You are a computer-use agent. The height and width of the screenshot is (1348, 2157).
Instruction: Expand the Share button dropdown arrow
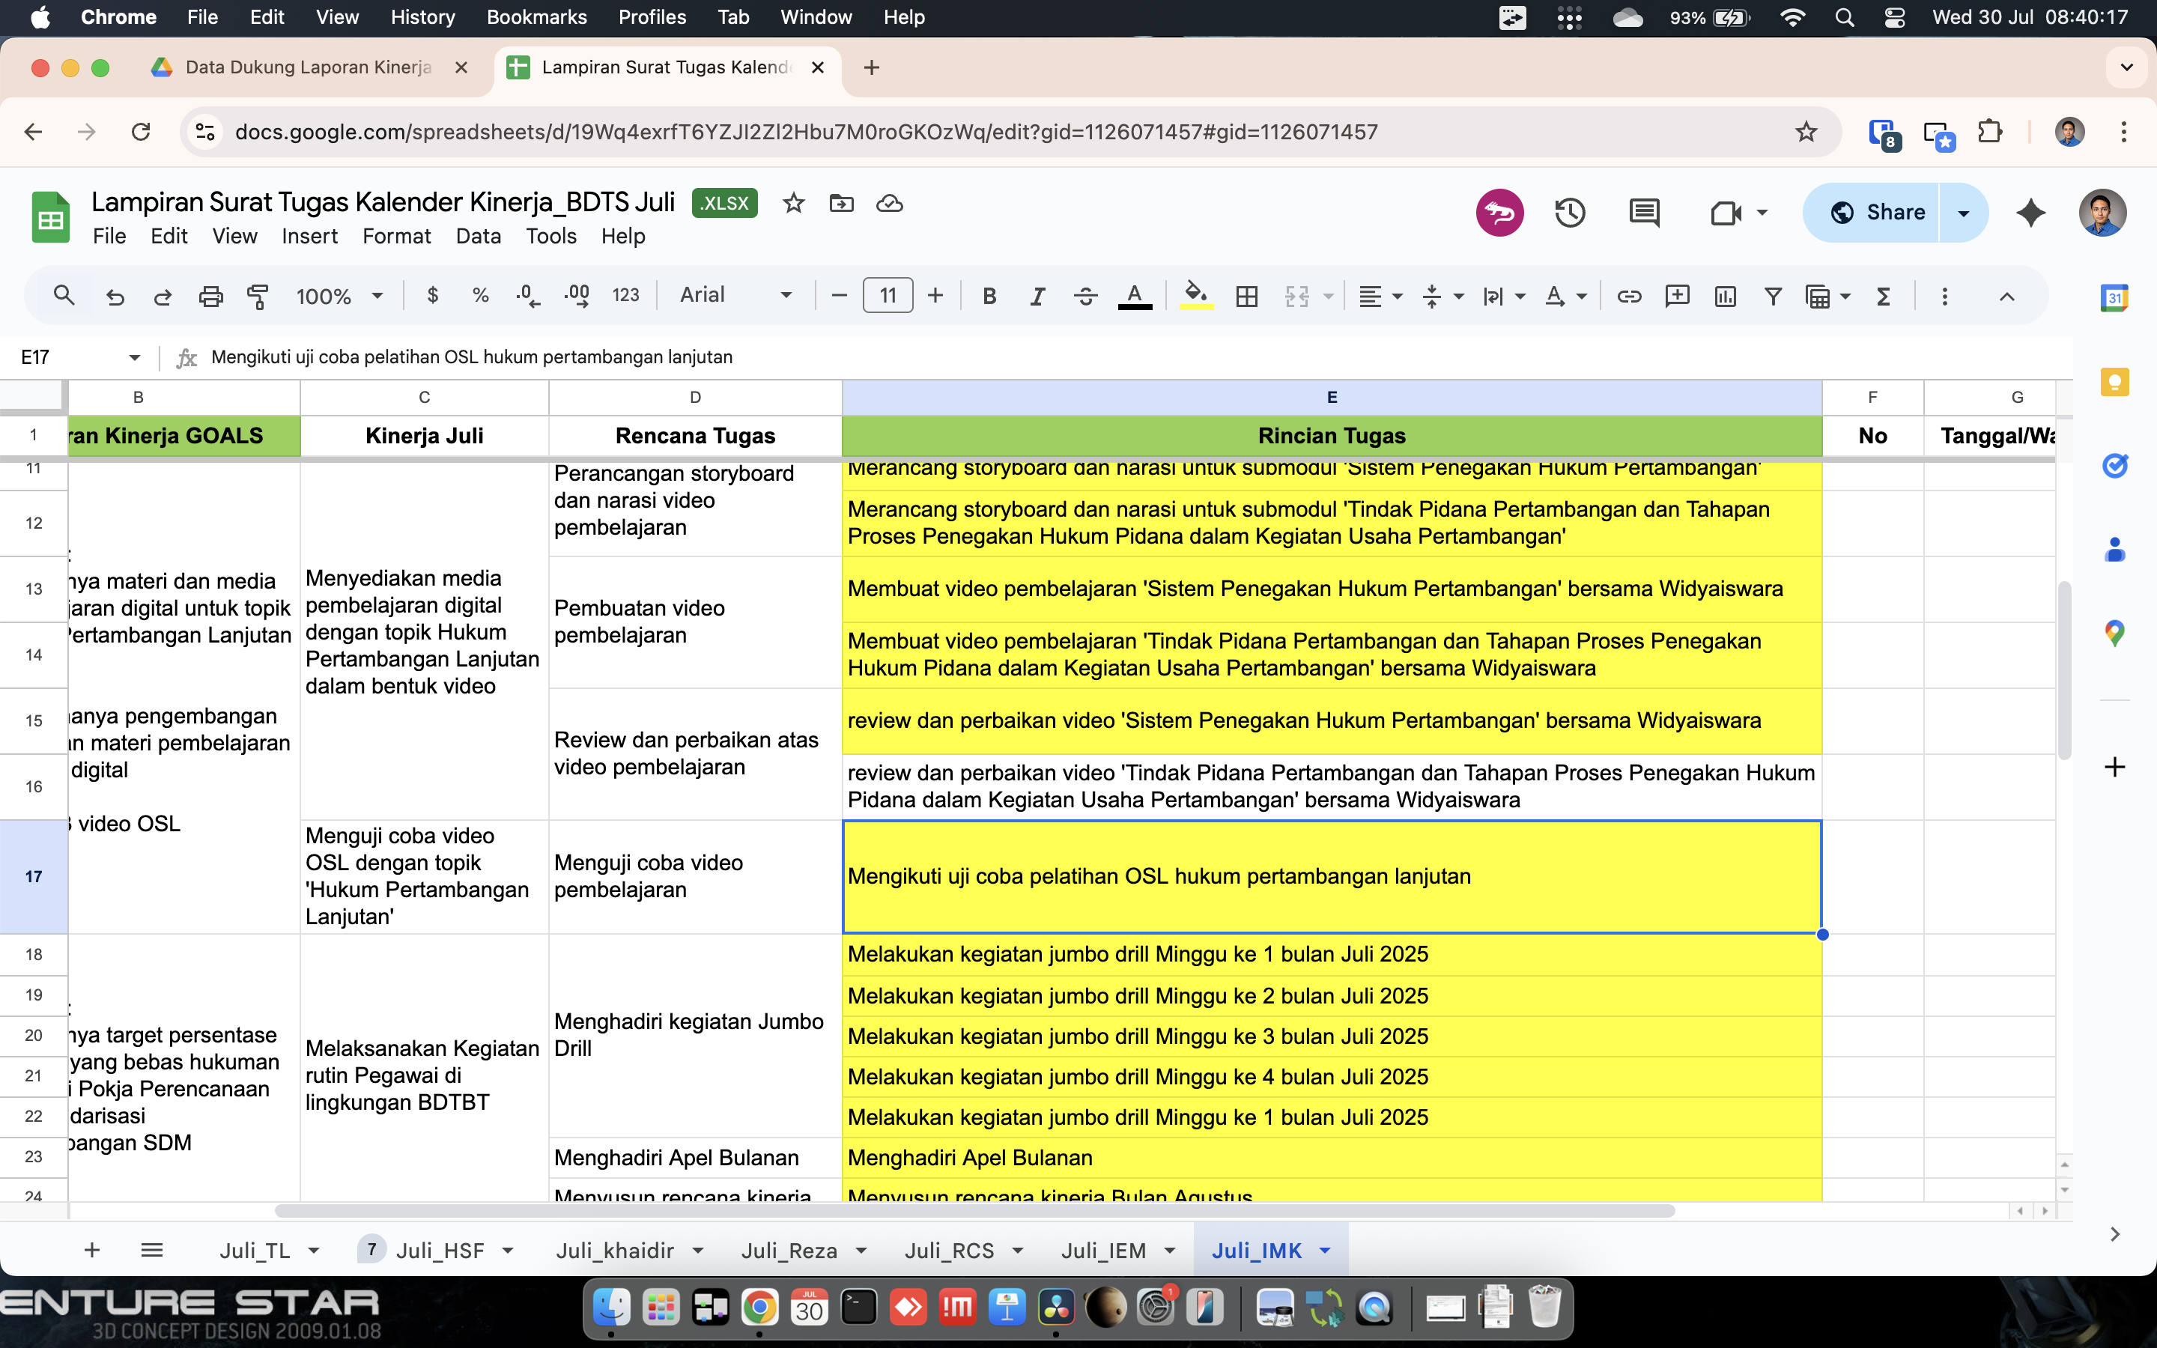coord(1964,213)
